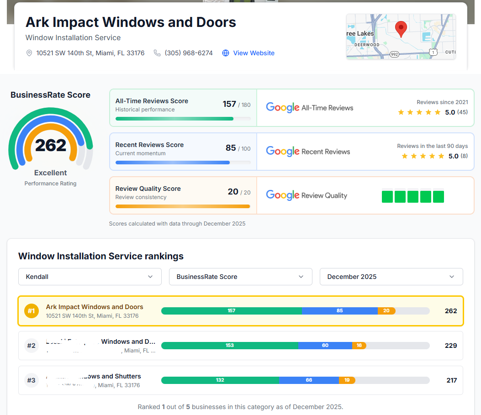Click the green 153 segment in #2 row

(230, 346)
